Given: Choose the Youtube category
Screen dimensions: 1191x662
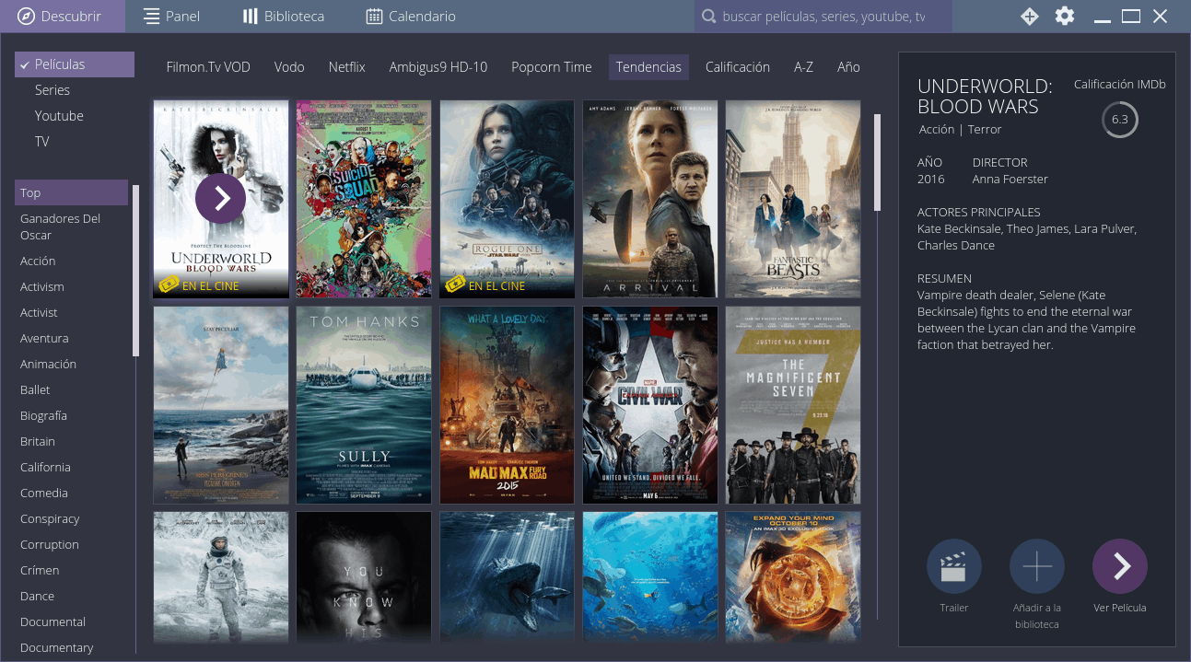Looking at the screenshot, I should click(59, 116).
